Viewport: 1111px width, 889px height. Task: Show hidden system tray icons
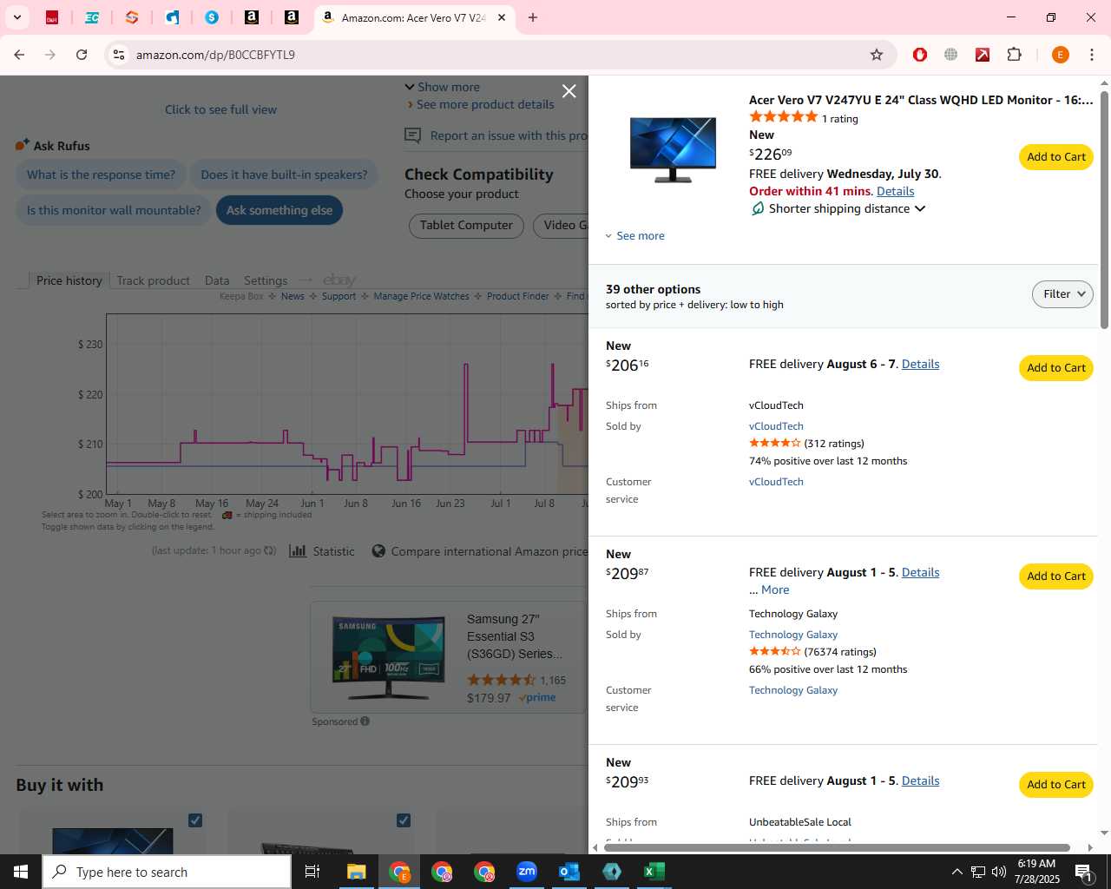(x=957, y=872)
